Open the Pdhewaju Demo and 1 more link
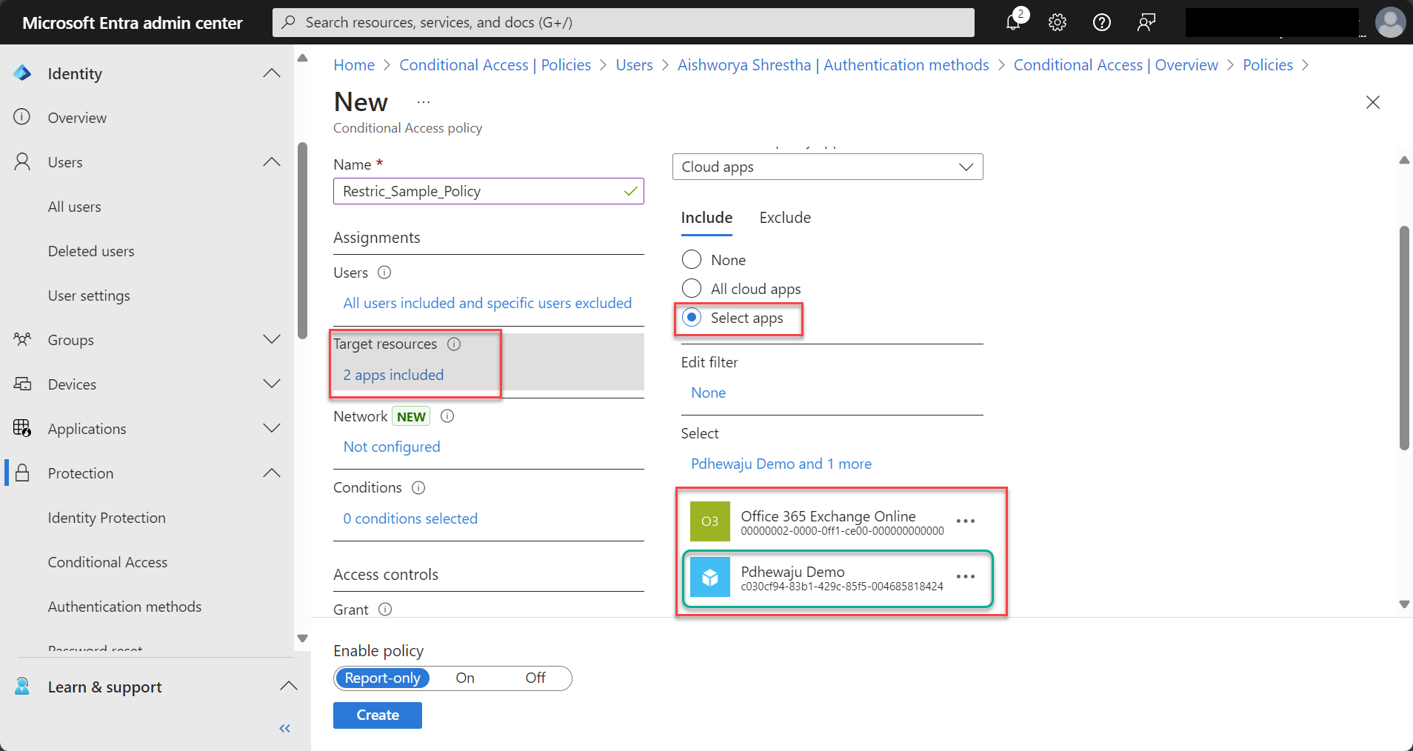 781,464
